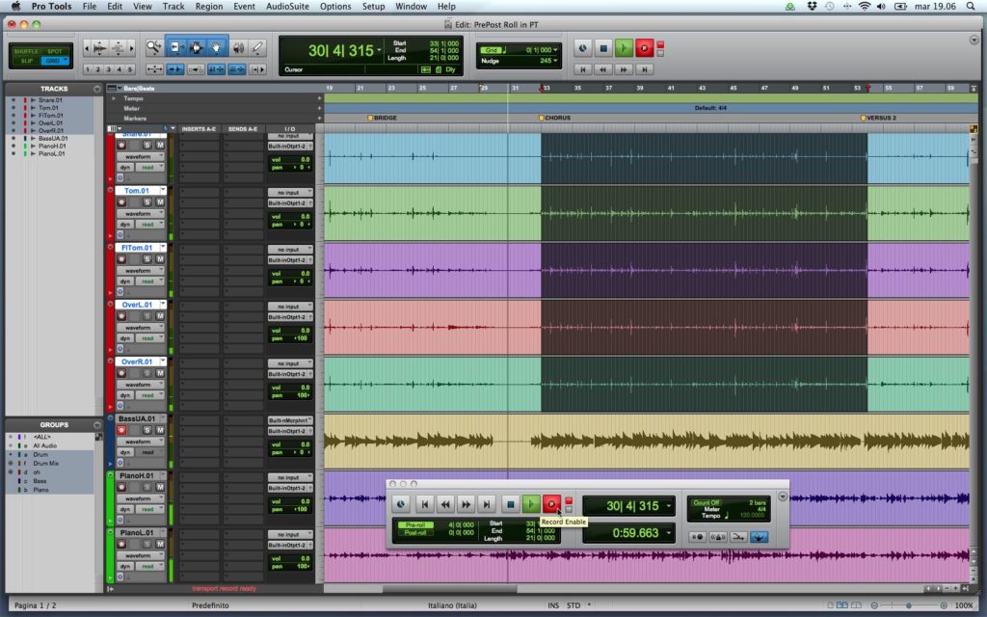
Task: Click Stop in the Edit window transport
Action: [x=603, y=48]
